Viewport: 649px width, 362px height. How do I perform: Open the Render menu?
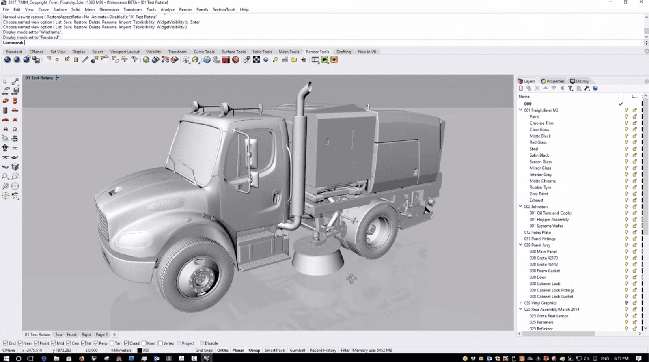[185, 9]
